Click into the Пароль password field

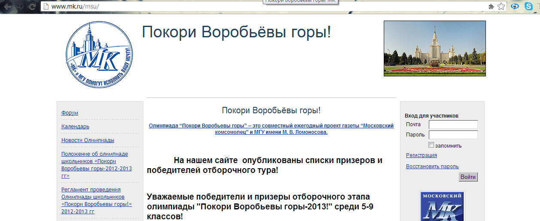[453, 135]
